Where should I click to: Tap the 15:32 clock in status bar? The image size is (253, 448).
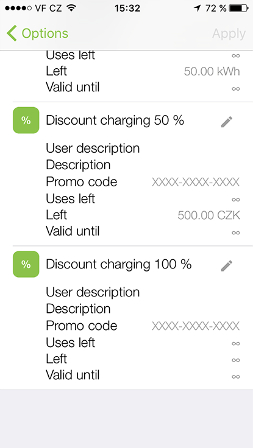tap(127, 8)
